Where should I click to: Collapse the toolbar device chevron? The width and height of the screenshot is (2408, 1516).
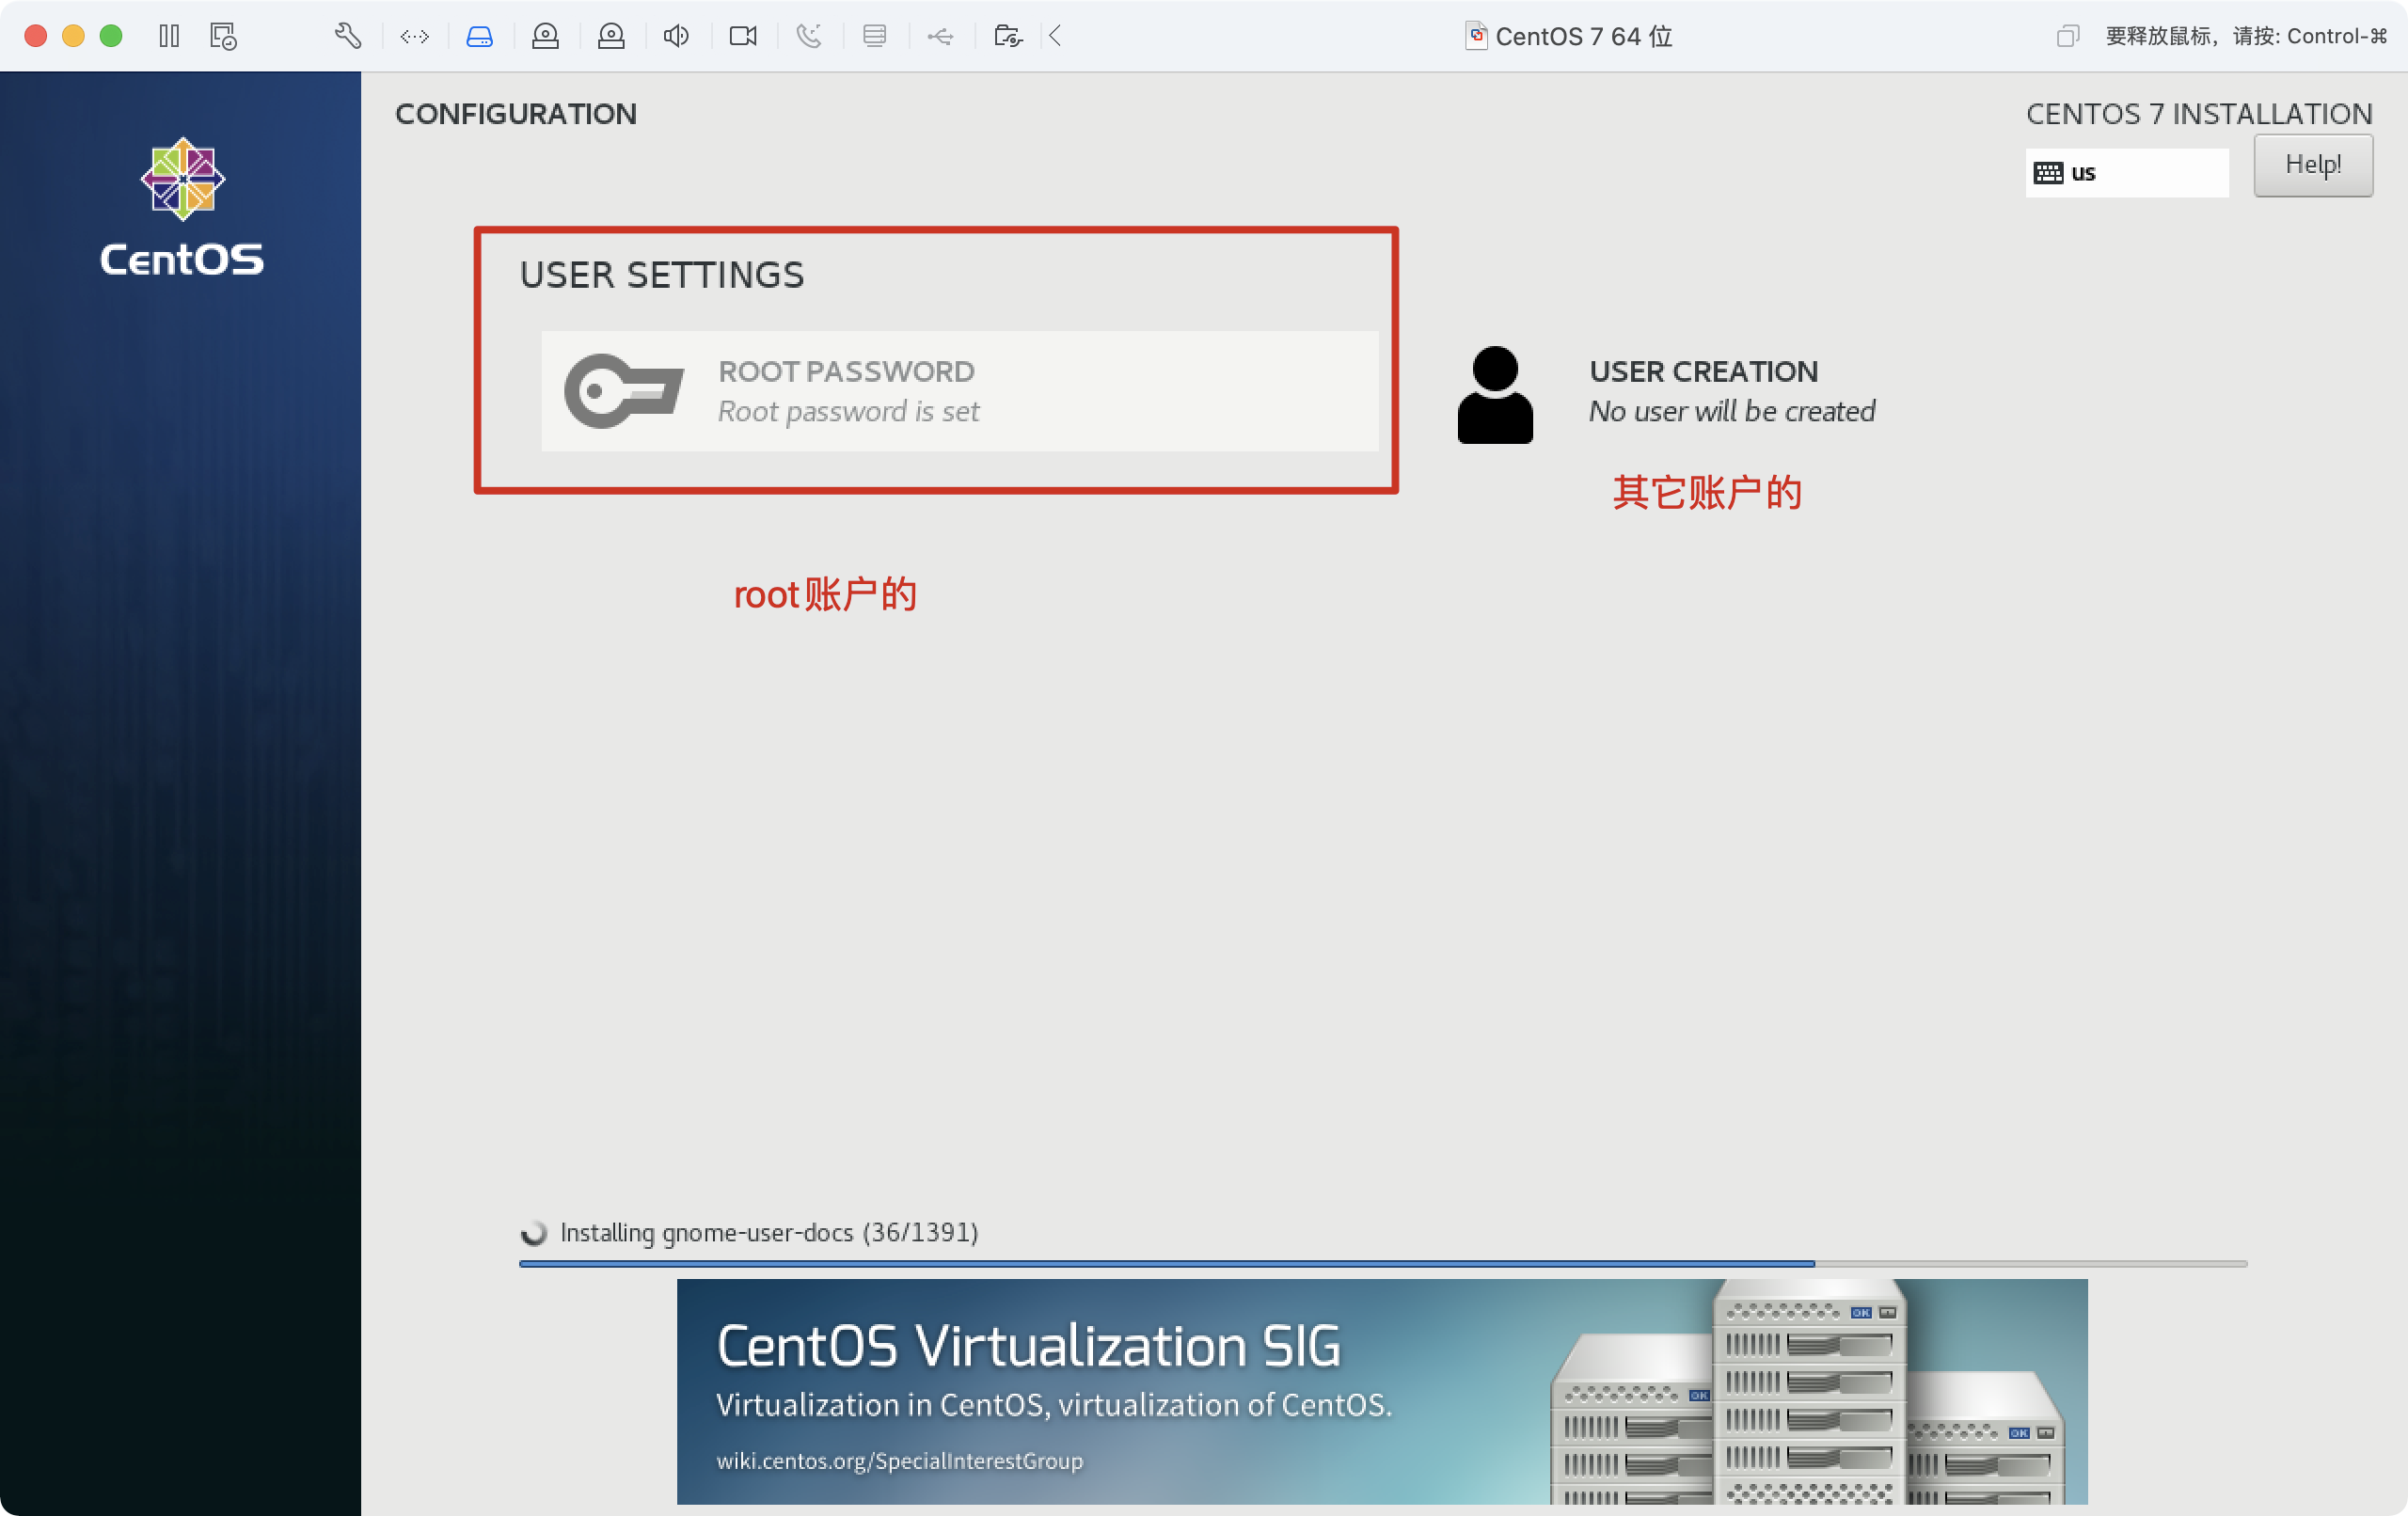(1055, 36)
